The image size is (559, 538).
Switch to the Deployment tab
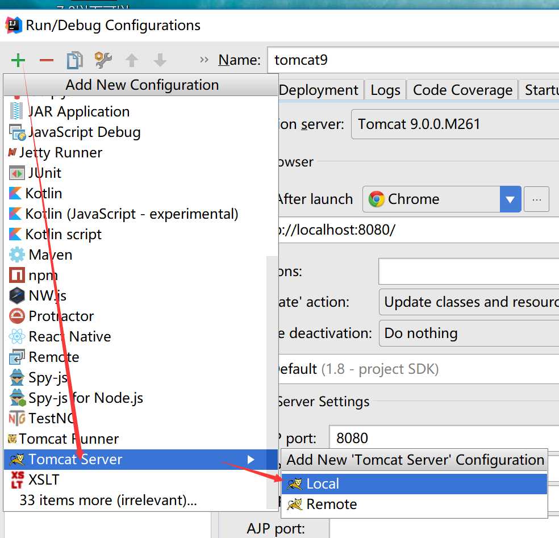coord(320,90)
